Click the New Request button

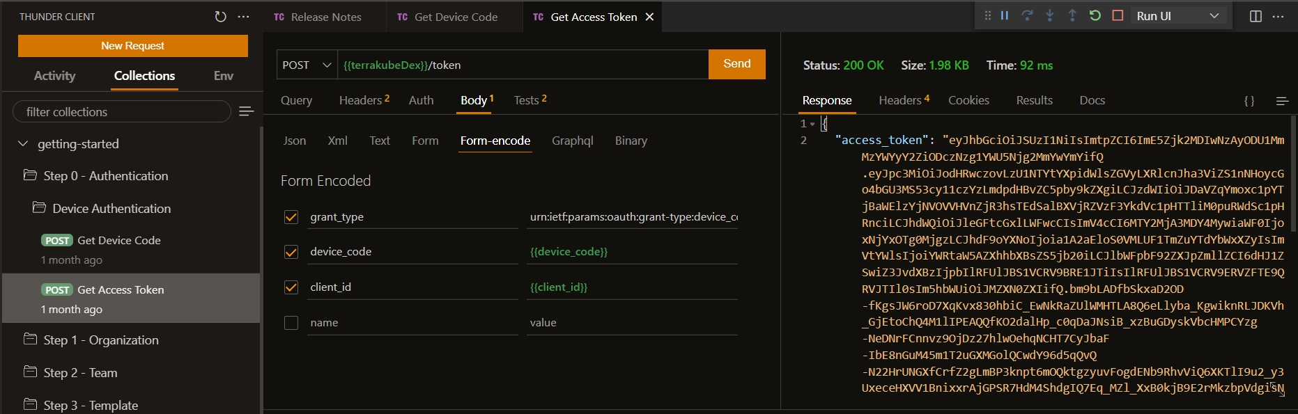pos(132,46)
